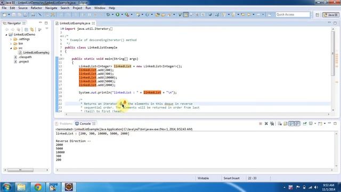The image size is (341, 192).
Task: Open the Open Console dropdown arrow
Action: pyautogui.click(x=324, y=123)
